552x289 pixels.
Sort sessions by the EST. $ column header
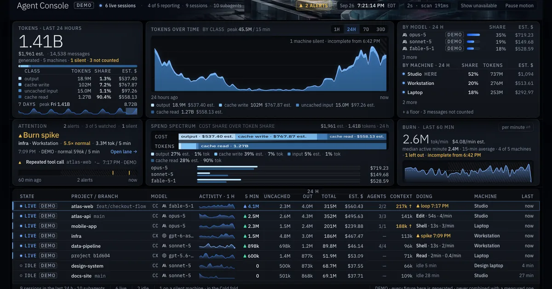(356, 196)
